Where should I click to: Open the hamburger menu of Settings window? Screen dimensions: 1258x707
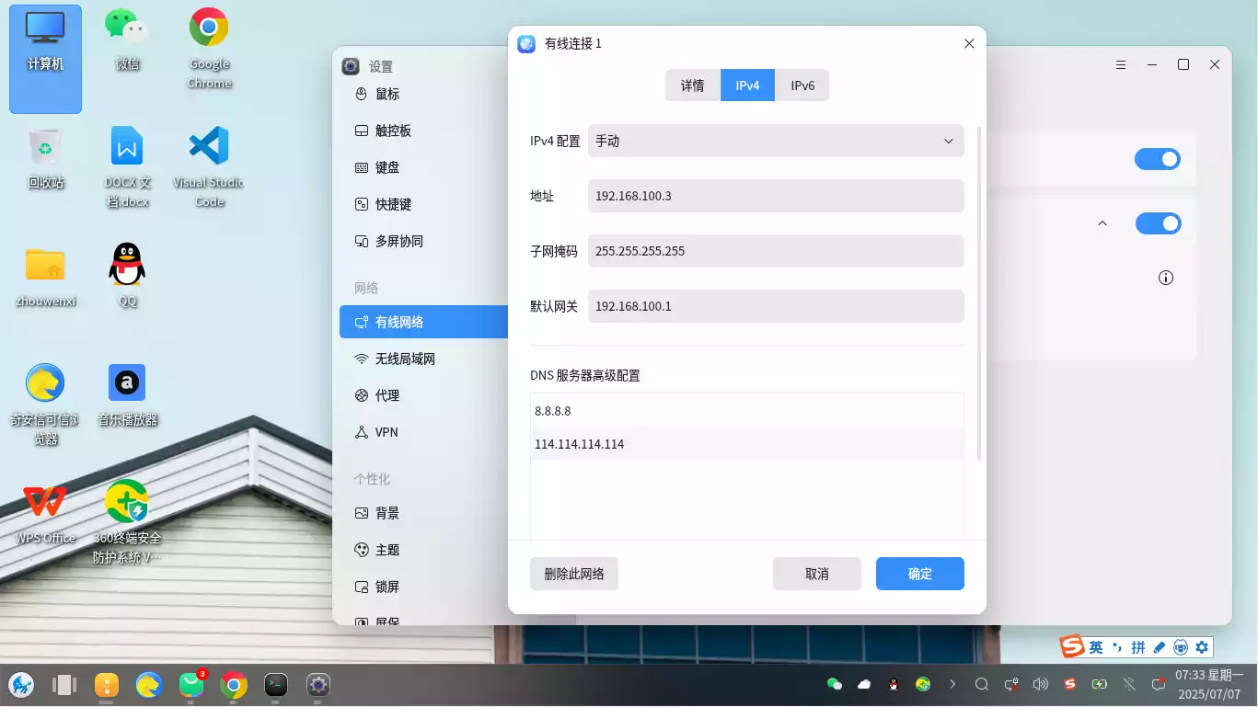pyautogui.click(x=1121, y=64)
